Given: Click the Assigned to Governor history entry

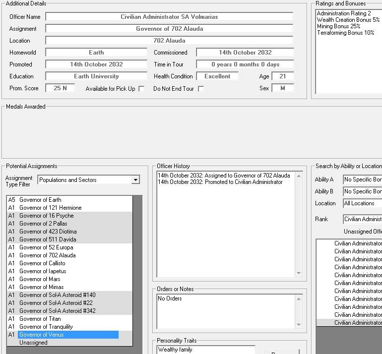Looking at the screenshot, I should pos(224,176).
